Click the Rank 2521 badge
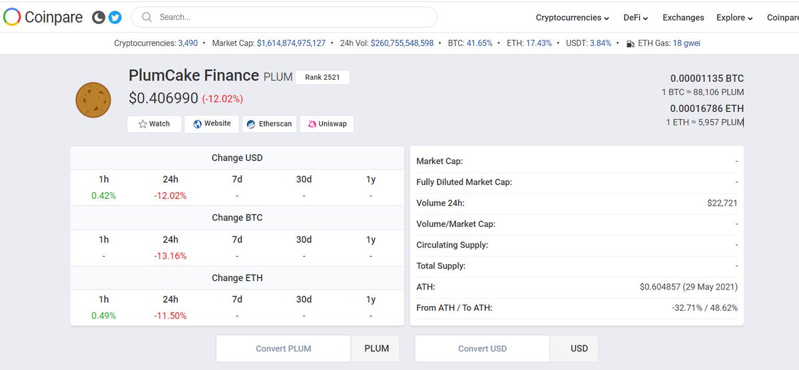Viewport: 799px width, 370px height. point(322,77)
